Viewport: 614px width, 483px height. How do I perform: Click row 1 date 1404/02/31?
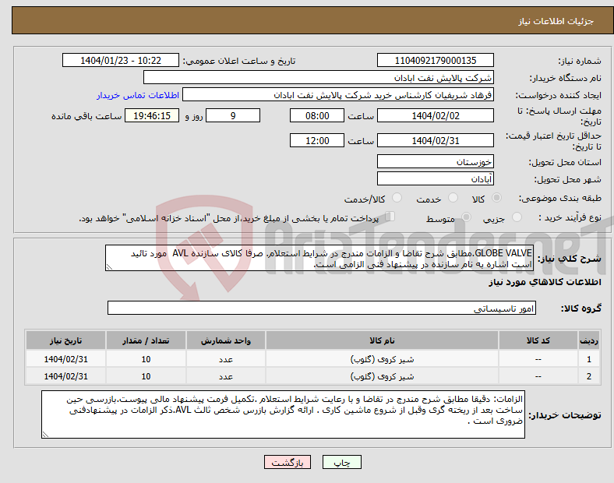click(65, 359)
